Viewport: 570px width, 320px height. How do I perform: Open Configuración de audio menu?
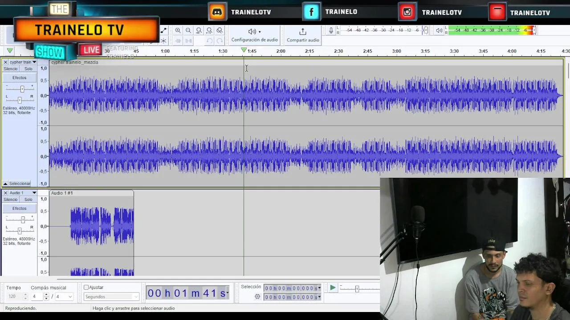(254, 35)
